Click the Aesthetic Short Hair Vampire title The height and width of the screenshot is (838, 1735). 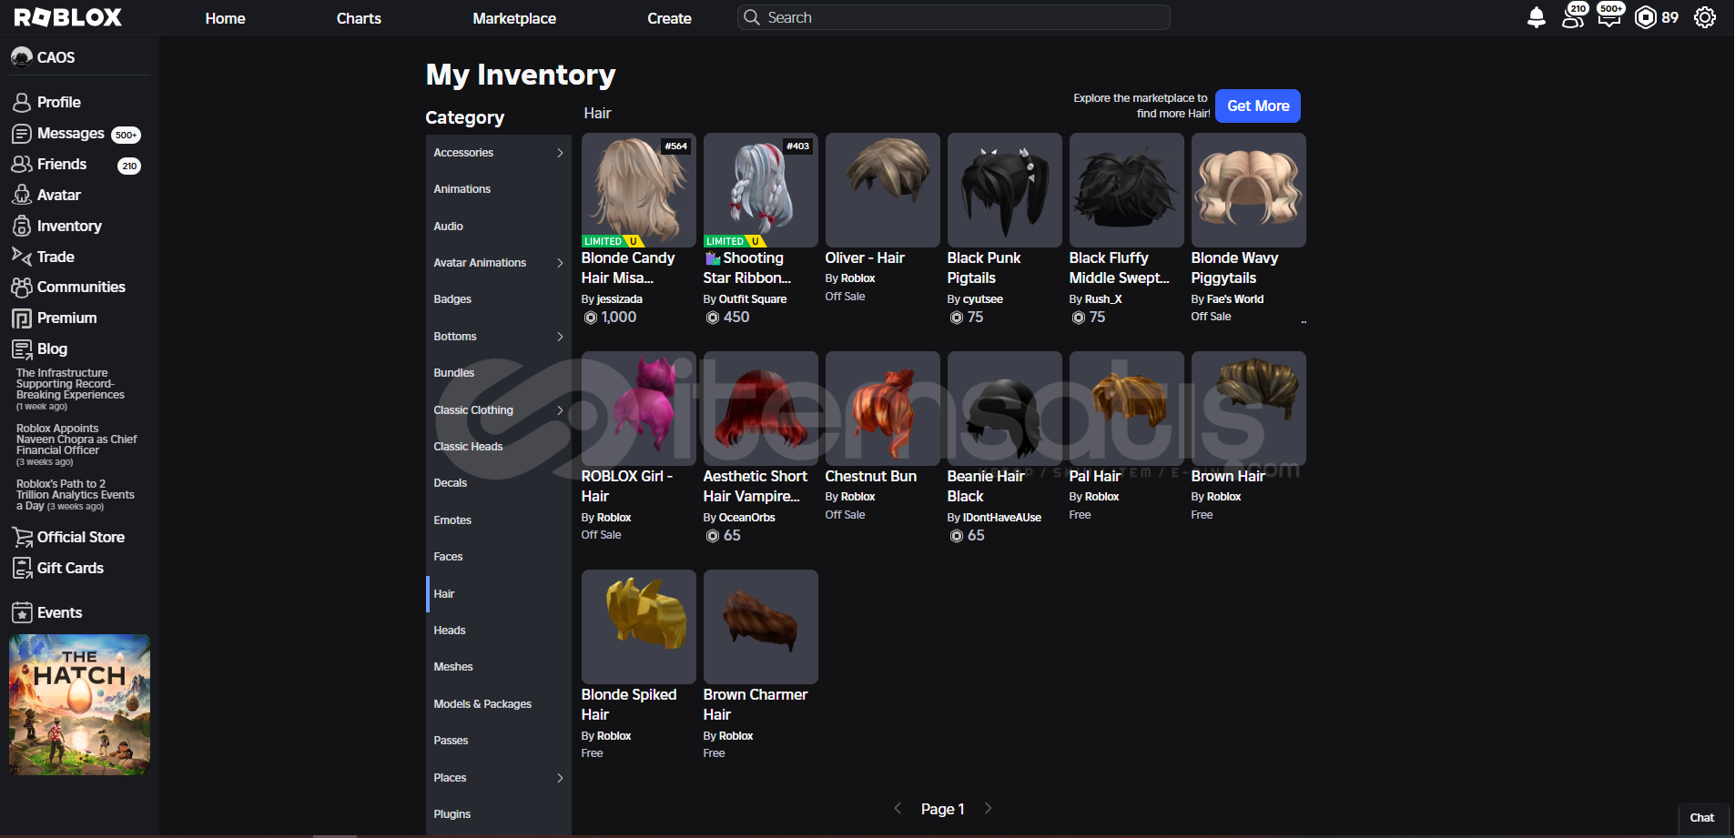click(756, 487)
